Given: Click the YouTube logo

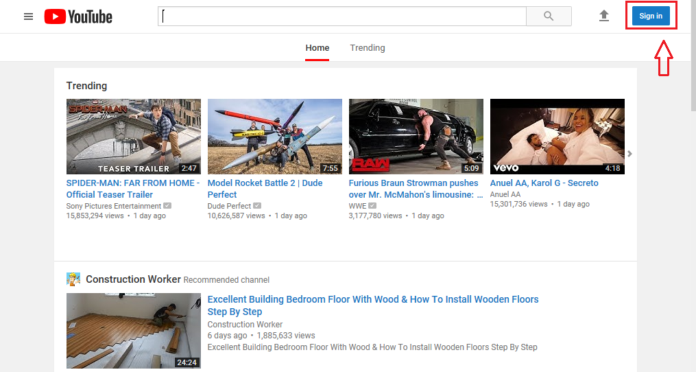Looking at the screenshot, I should click(x=78, y=17).
